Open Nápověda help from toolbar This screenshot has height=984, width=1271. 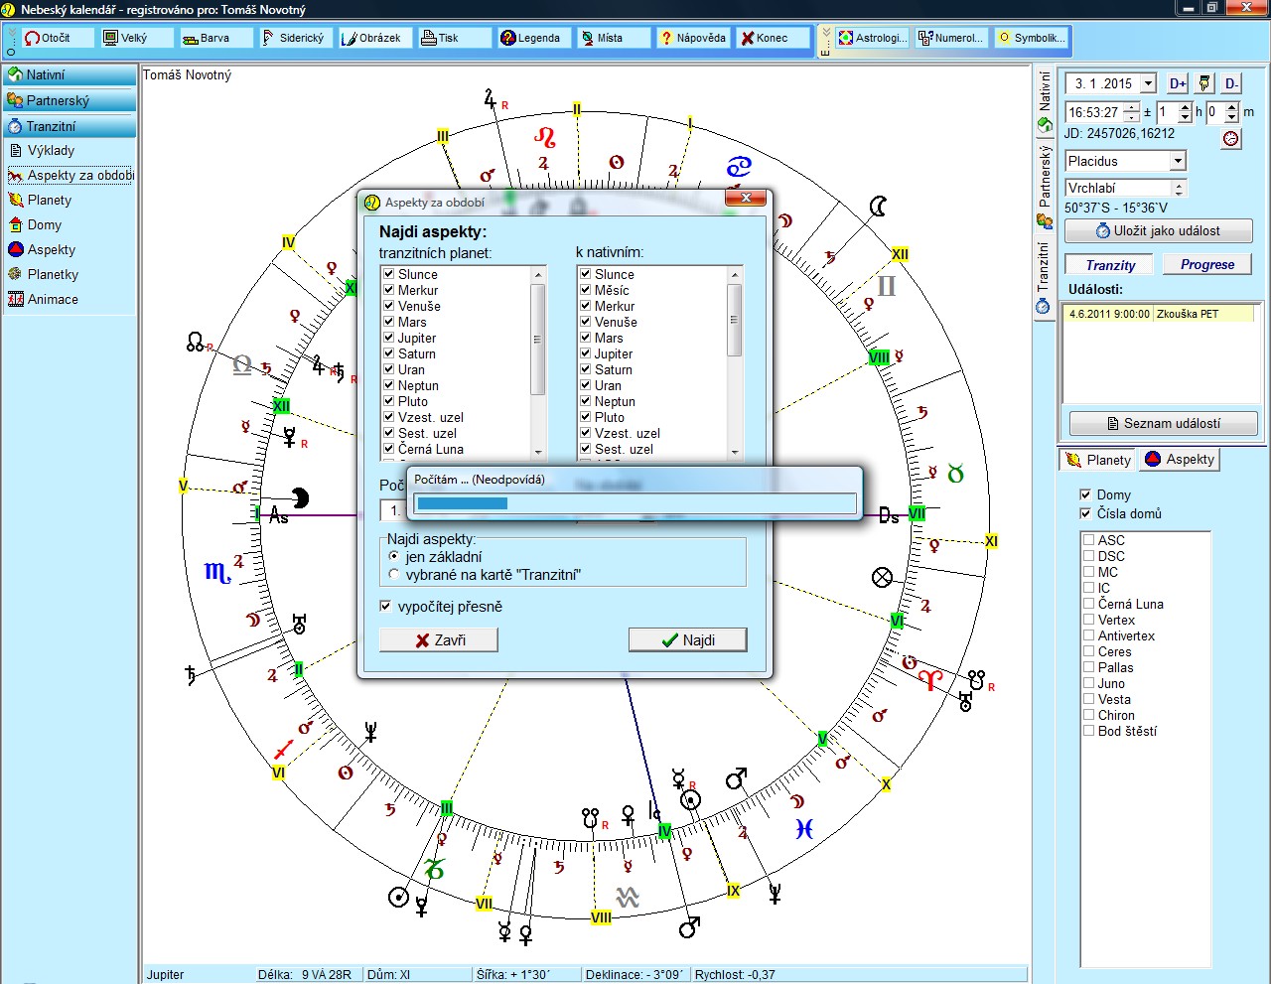click(x=667, y=38)
